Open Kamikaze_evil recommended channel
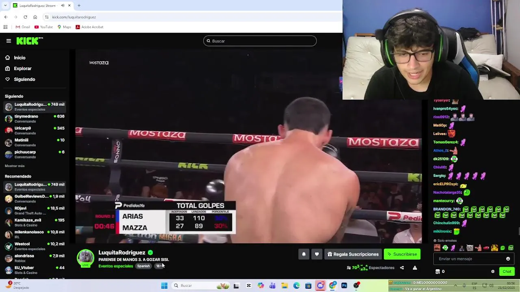The image size is (520, 292). tap(35, 222)
